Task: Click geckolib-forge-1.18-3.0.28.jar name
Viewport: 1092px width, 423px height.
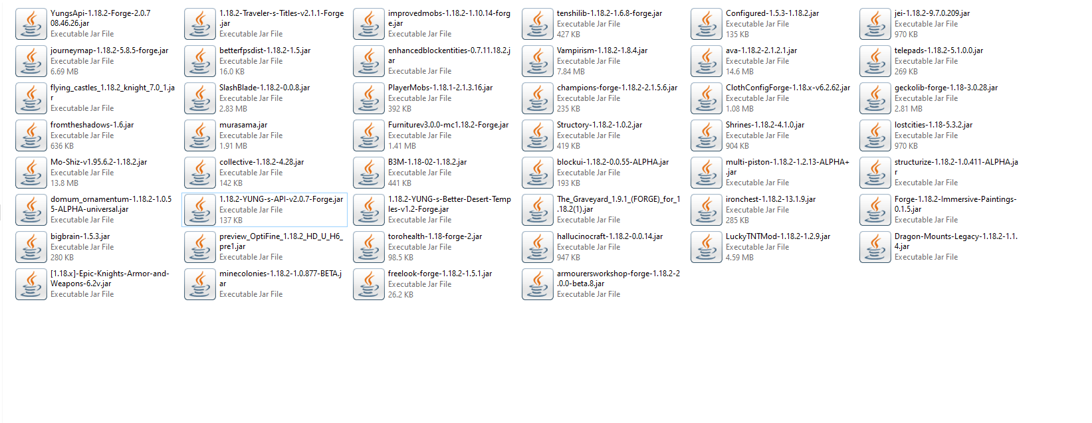Action: click(x=946, y=88)
